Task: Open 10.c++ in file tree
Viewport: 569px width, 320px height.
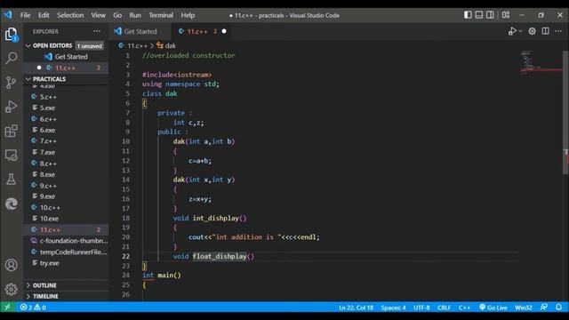Action: pos(66,207)
